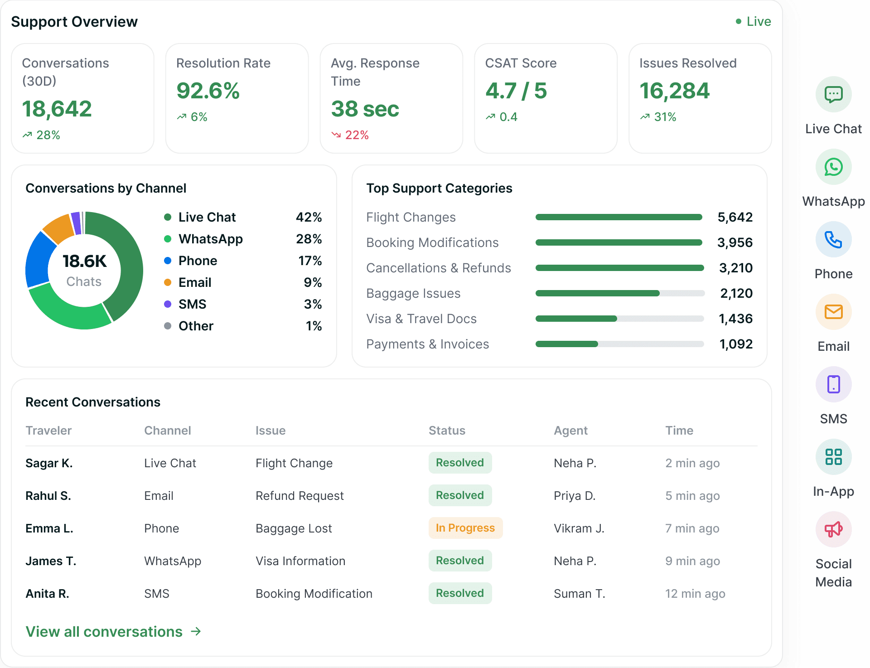
Task: Click the SMS legend purple dot
Action: coord(168,304)
